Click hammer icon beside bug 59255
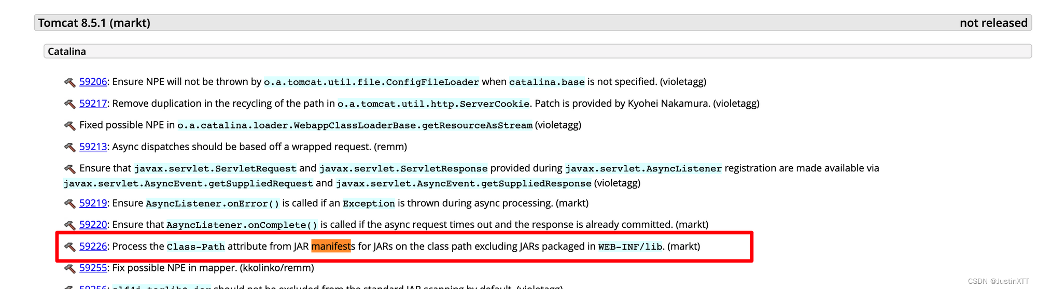Image resolution: width=1037 pixels, height=289 pixels. tap(70, 269)
